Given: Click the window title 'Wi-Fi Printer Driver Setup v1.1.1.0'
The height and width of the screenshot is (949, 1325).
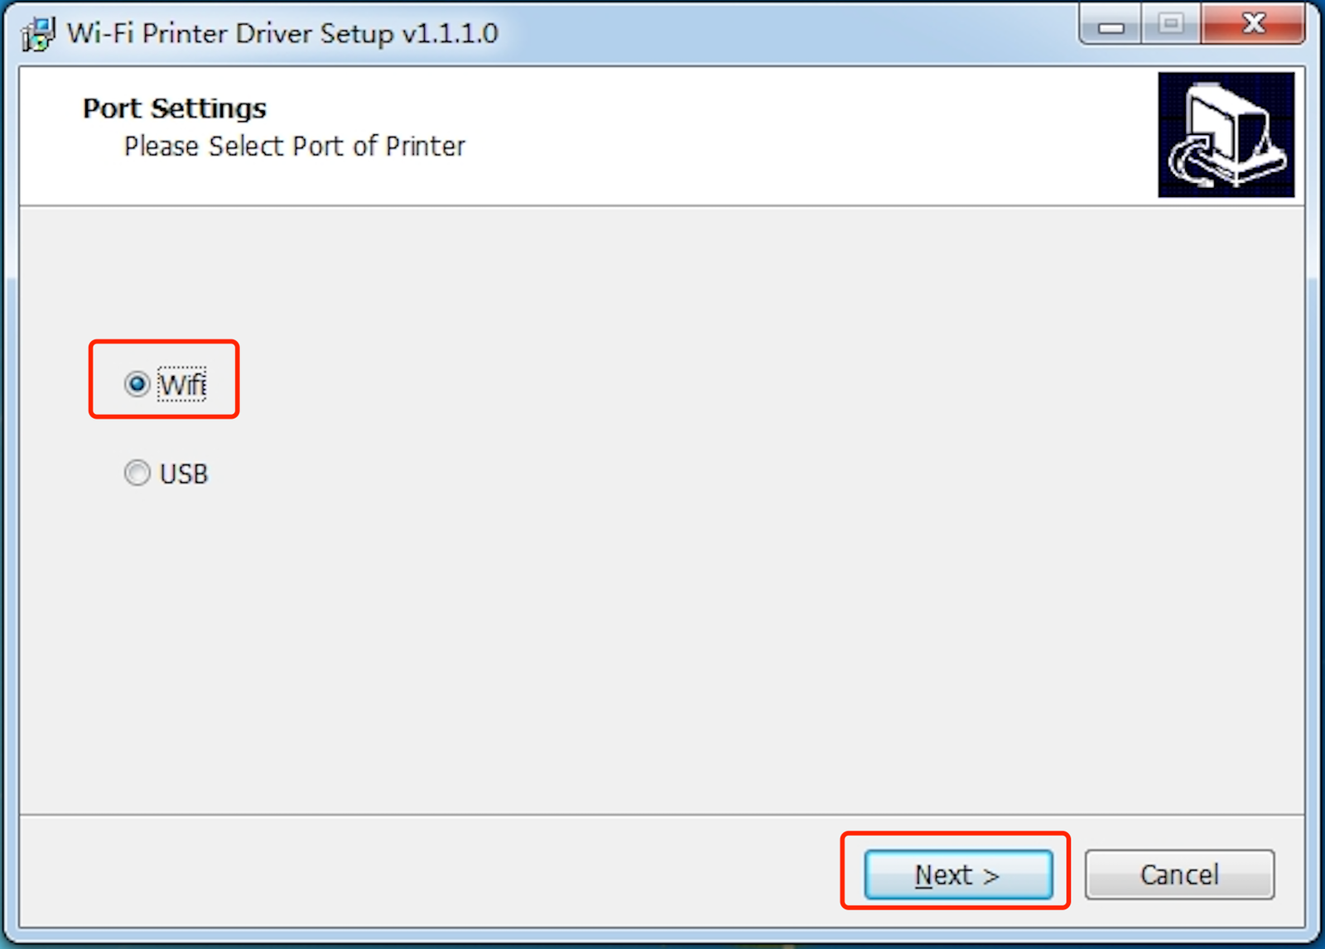Looking at the screenshot, I should (x=282, y=31).
